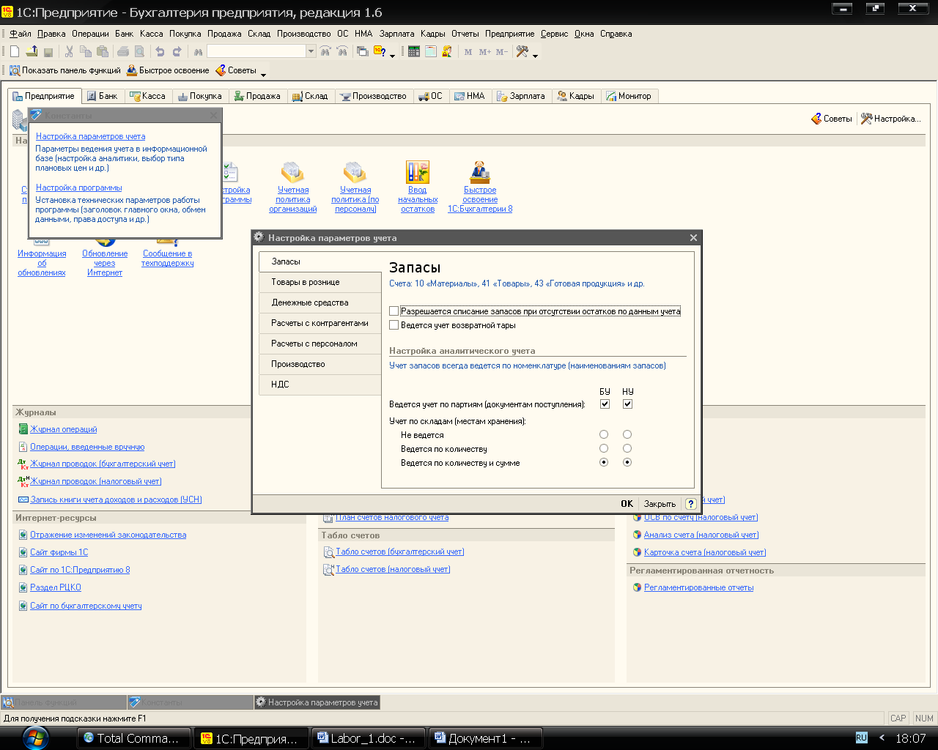
Task: Open Регламентированные отчеты link
Action: 698,587
